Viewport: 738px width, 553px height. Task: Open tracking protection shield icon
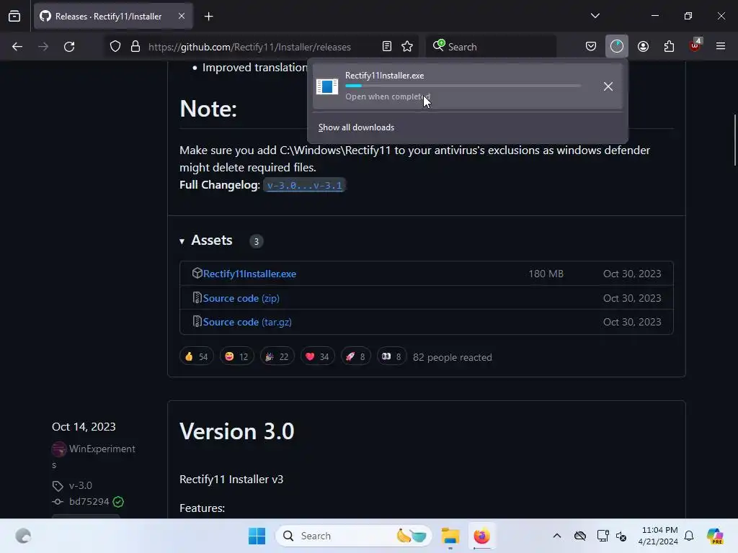pyautogui.click(x=115, y=47)
